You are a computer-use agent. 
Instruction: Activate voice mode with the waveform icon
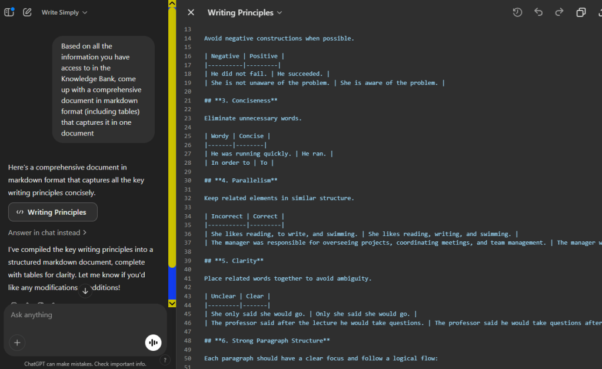(153, 342)
